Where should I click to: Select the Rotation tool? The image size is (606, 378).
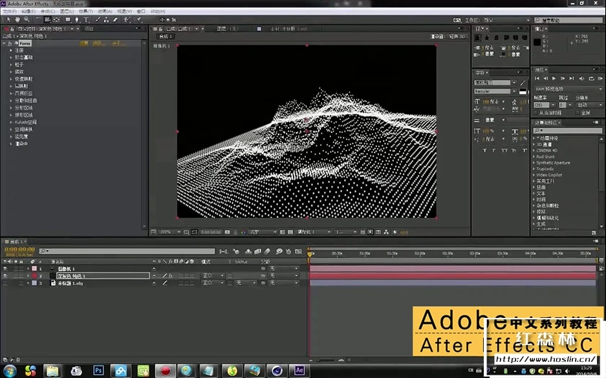[x=38, y=19]
